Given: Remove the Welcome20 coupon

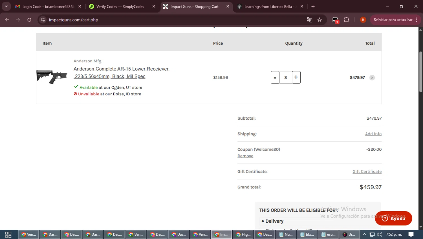Looking at the screenshot, I should (x=245, y=156).
